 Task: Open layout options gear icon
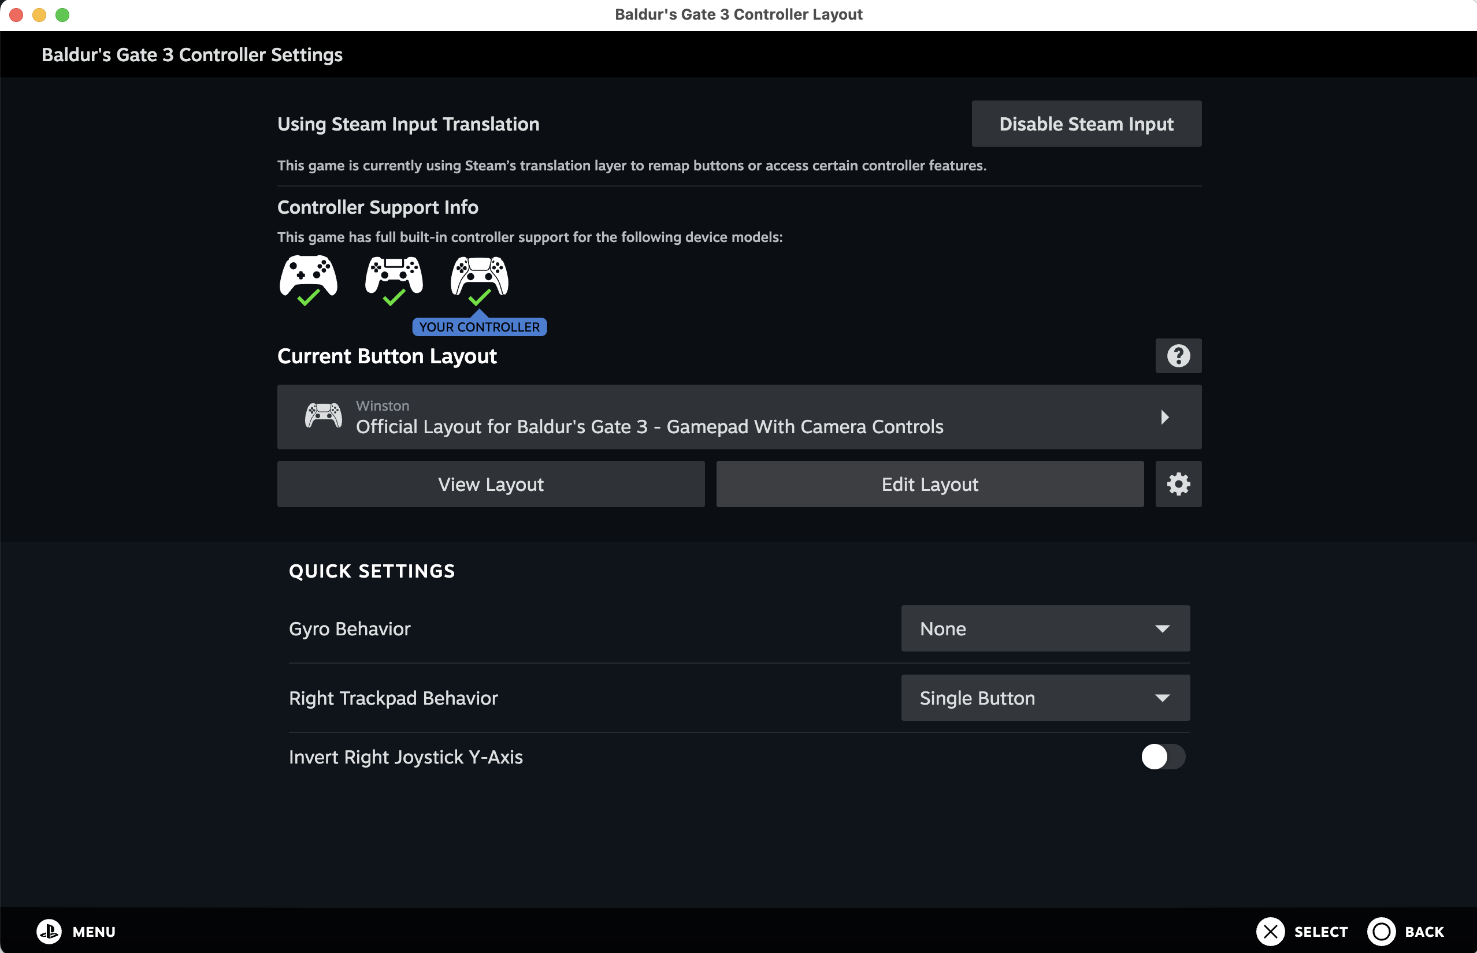pyautogui.click(x=1178, y=484)
